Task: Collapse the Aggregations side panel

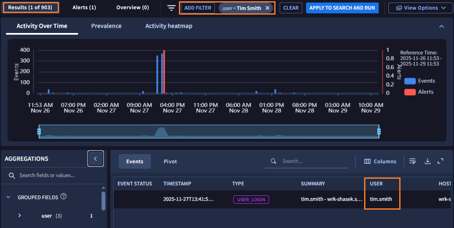Action: pyautogui.click(x=95, y=159)
